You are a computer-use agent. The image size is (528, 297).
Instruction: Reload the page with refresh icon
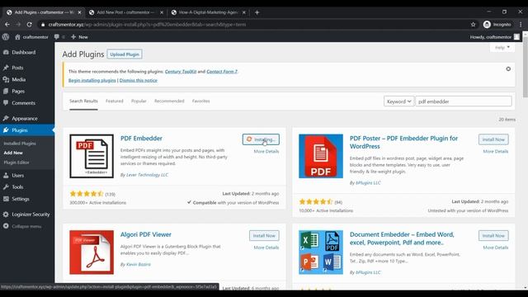pos(30,25)
